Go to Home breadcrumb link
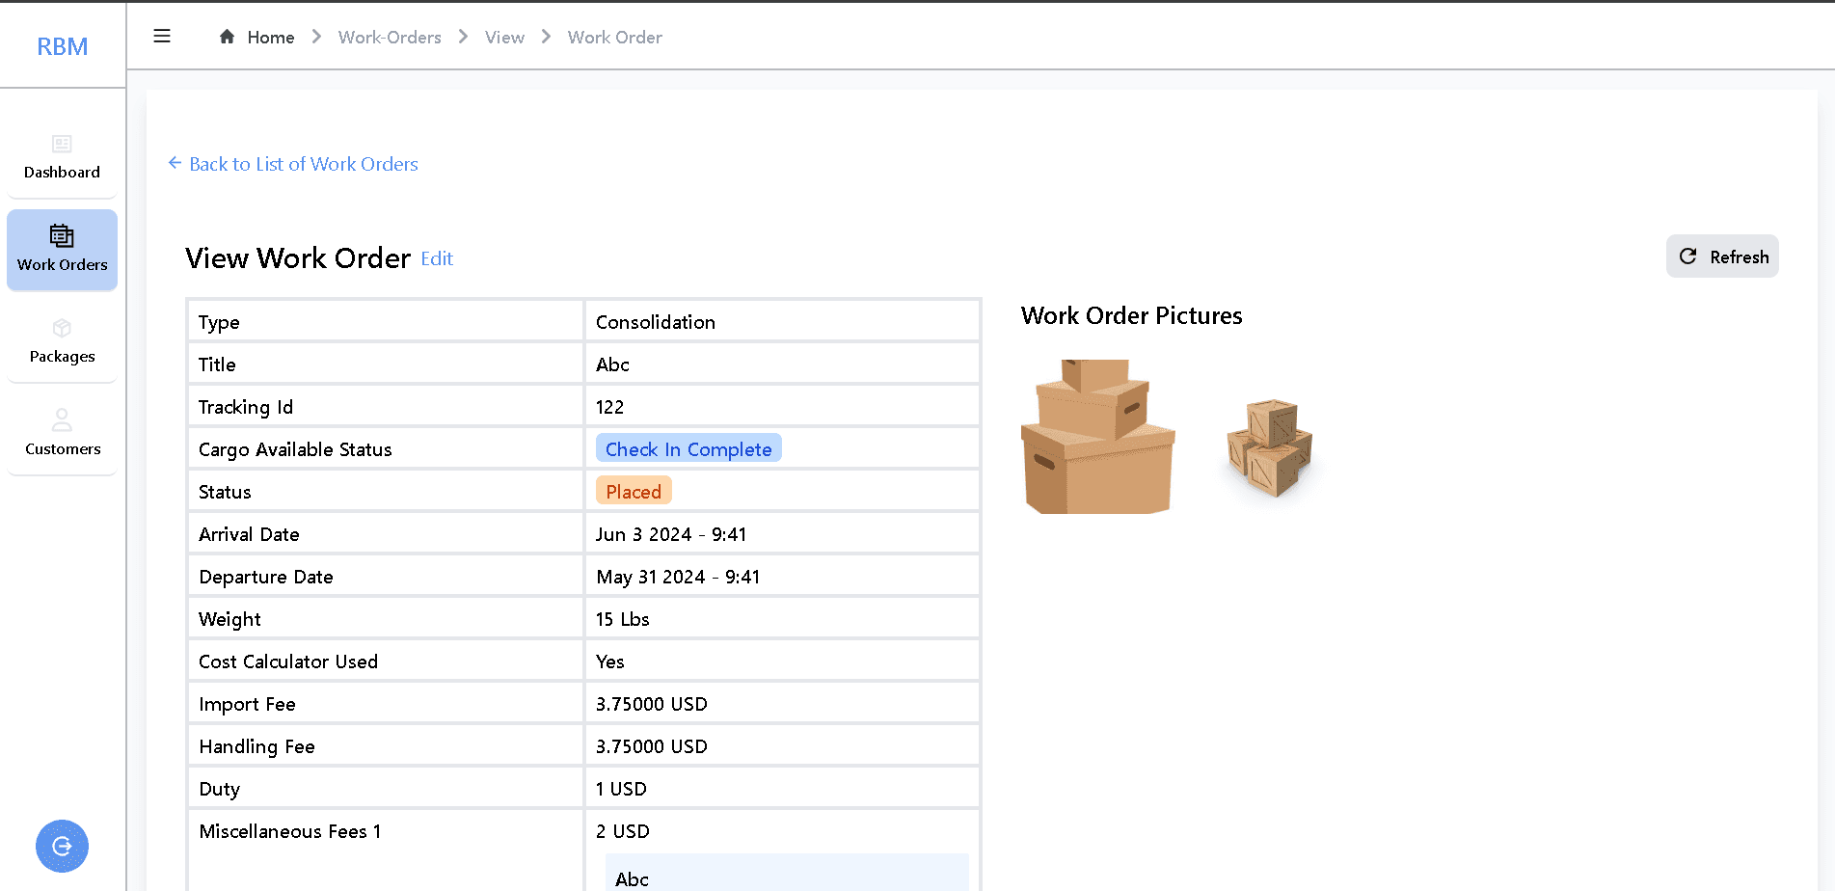1835x891 pixels. click(271, 38)
